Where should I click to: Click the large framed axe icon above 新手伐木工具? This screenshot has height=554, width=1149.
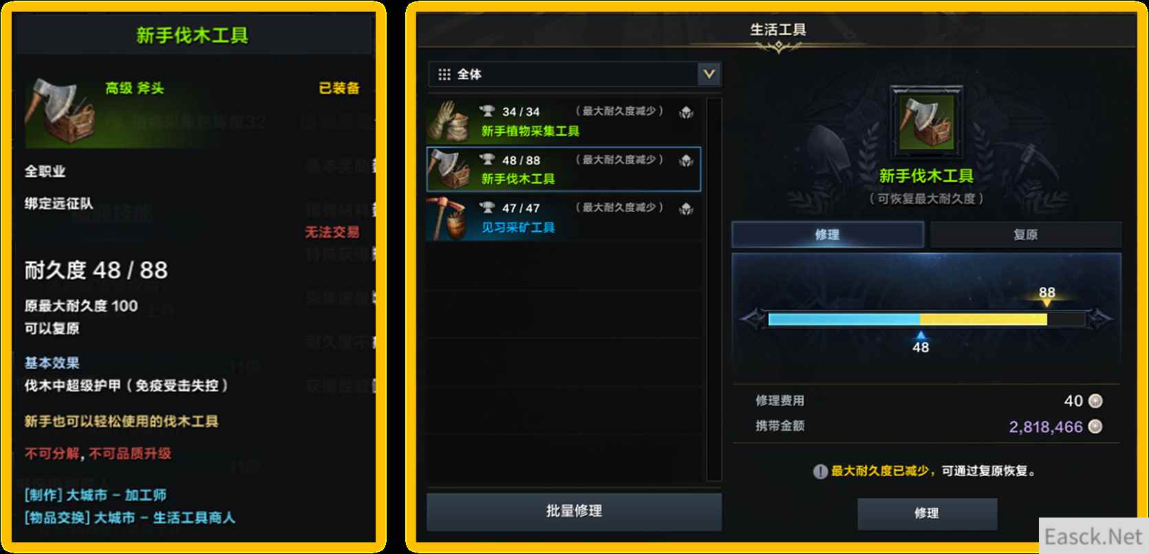point(926,122)
